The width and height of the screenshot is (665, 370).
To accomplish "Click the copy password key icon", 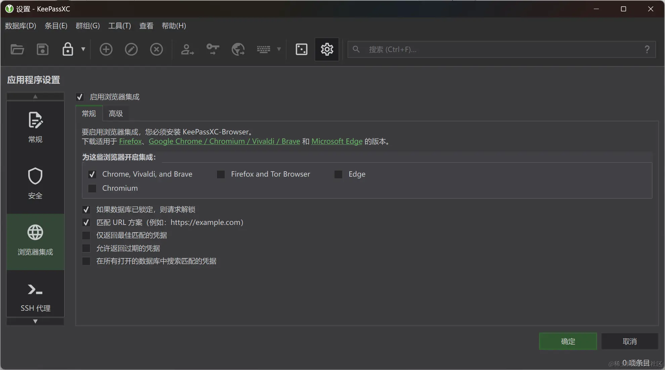I will pyautogui.click(x=213, y=49).
